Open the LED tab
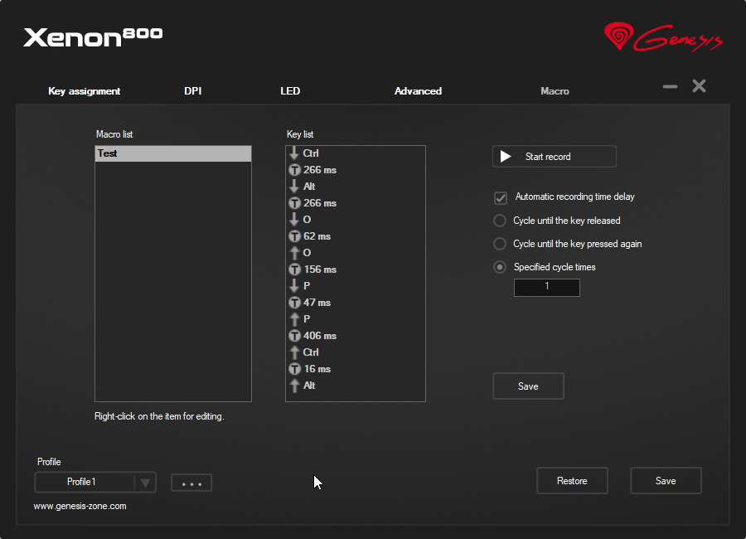 [x=290, y=91]
